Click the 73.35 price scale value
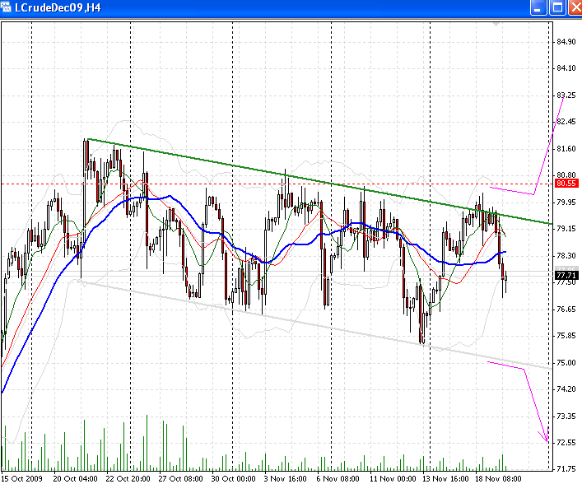 click(566, 416)
